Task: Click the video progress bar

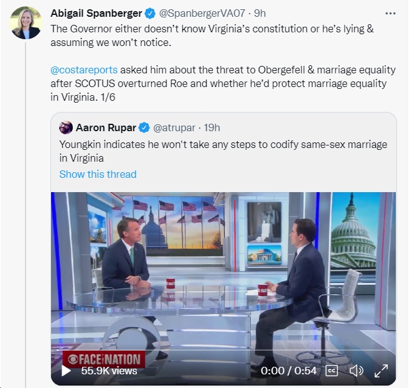Action: pyautogui.click(x=223, y=350)
